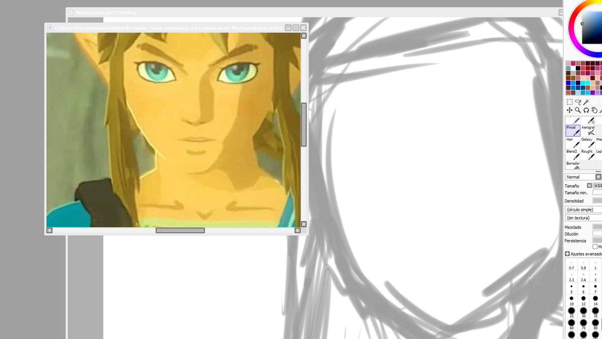Select the 2.3 brush size preset

pyautogui.click(x=571, y=276)
